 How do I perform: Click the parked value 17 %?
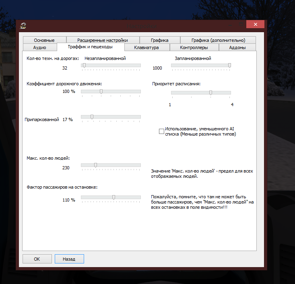point(68,119)
